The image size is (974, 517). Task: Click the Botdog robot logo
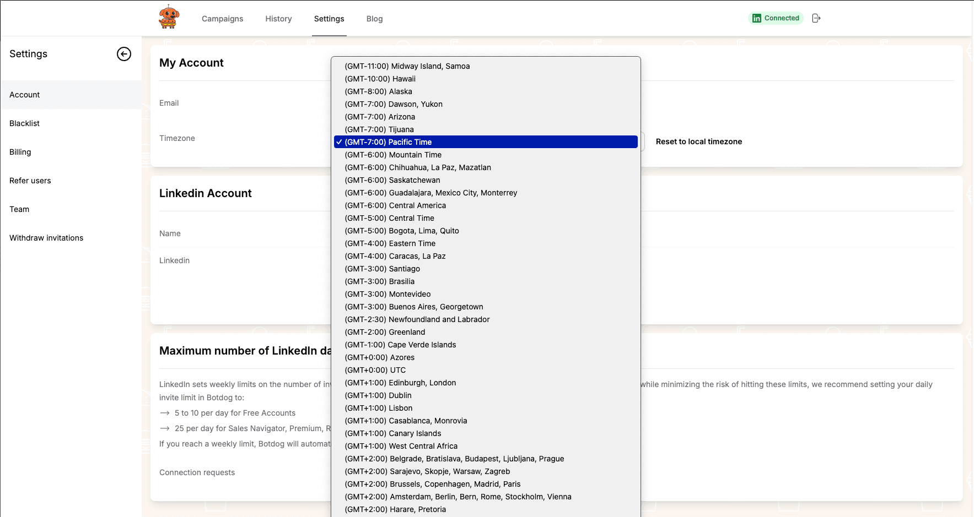pyautogui.click(x=169, y=17)
